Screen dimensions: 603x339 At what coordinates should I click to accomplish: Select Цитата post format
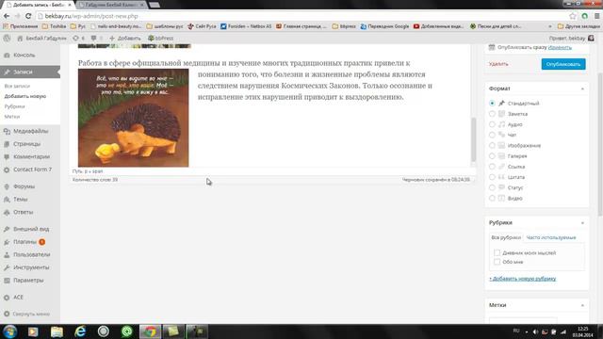[x=492, y=177]
